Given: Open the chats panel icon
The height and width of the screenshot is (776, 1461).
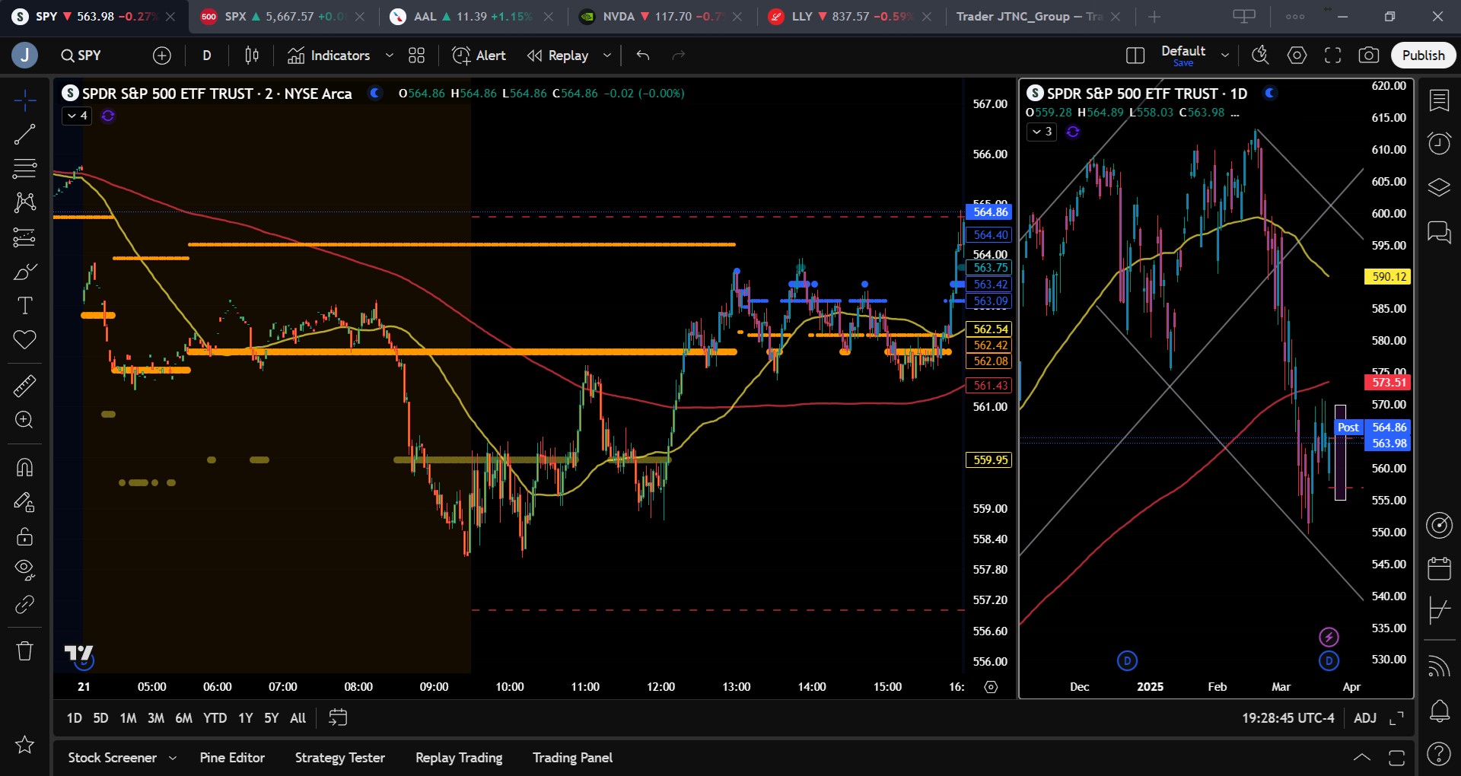Looking at the screenshot, I should coord(1439,231).
